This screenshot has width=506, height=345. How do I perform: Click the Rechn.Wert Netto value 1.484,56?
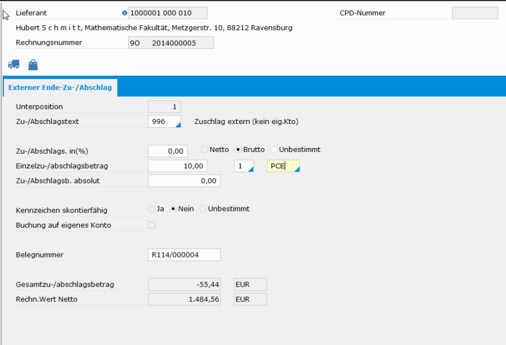click(x=184, y=299)
